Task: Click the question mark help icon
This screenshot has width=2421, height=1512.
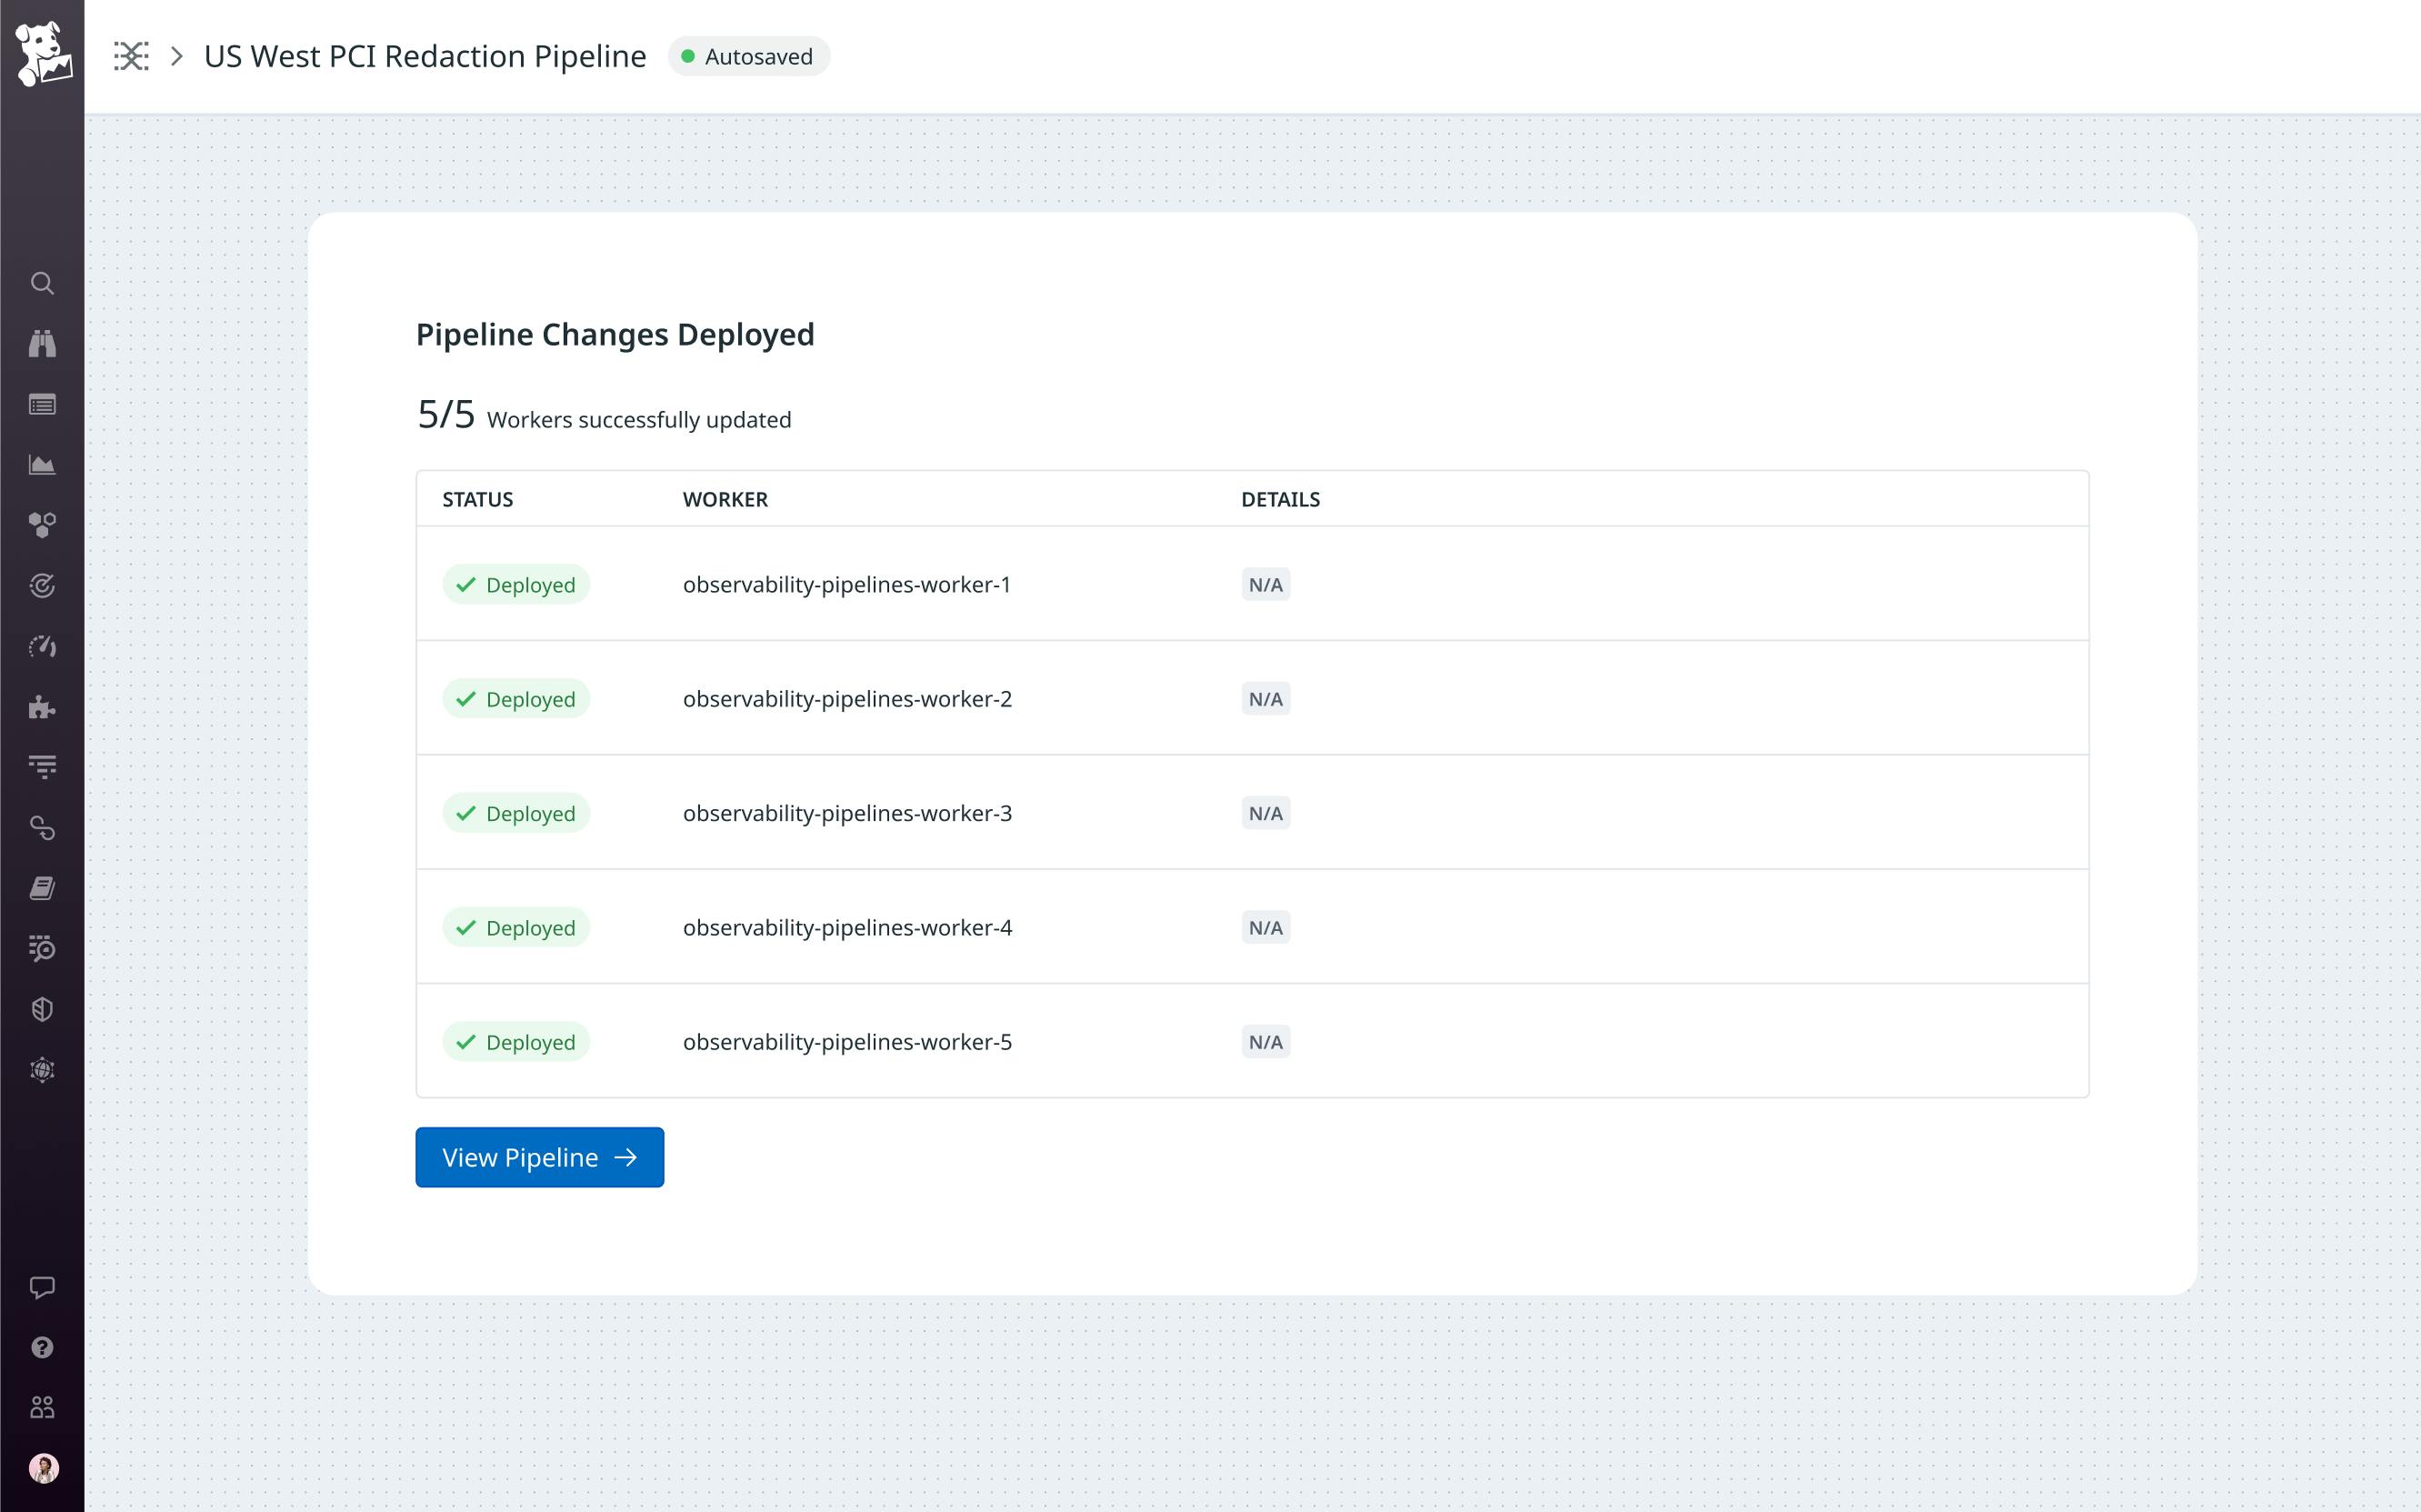Action: 42,1347
